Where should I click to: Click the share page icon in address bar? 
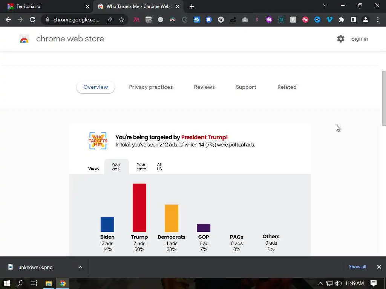click(x=109, y=20)
